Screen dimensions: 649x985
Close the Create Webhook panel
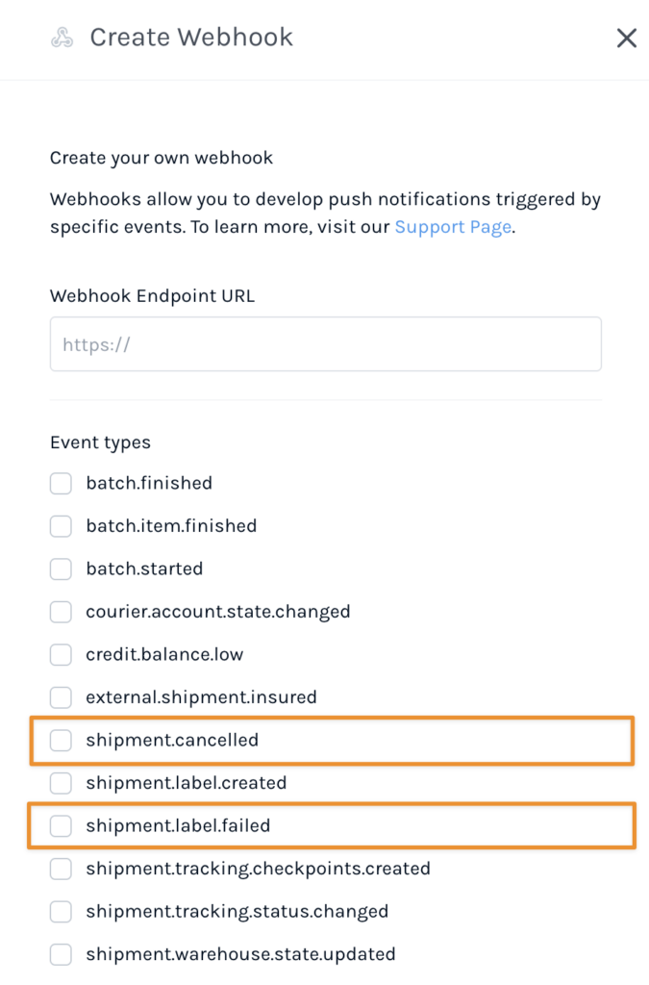(626, 38)
